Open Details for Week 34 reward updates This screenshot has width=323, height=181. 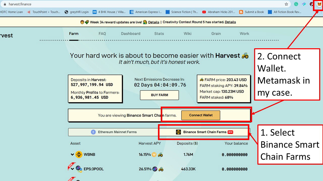[x=154, y=22]
